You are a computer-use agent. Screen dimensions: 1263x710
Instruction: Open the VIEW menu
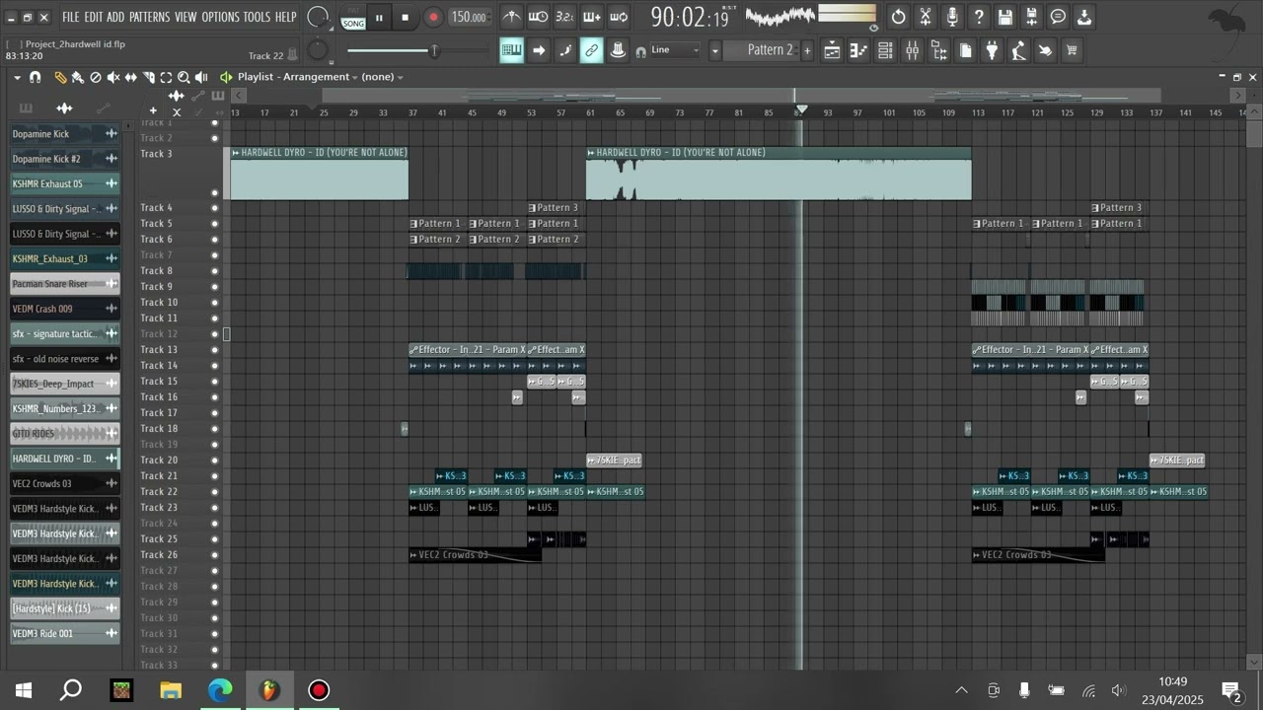[186, 17]
